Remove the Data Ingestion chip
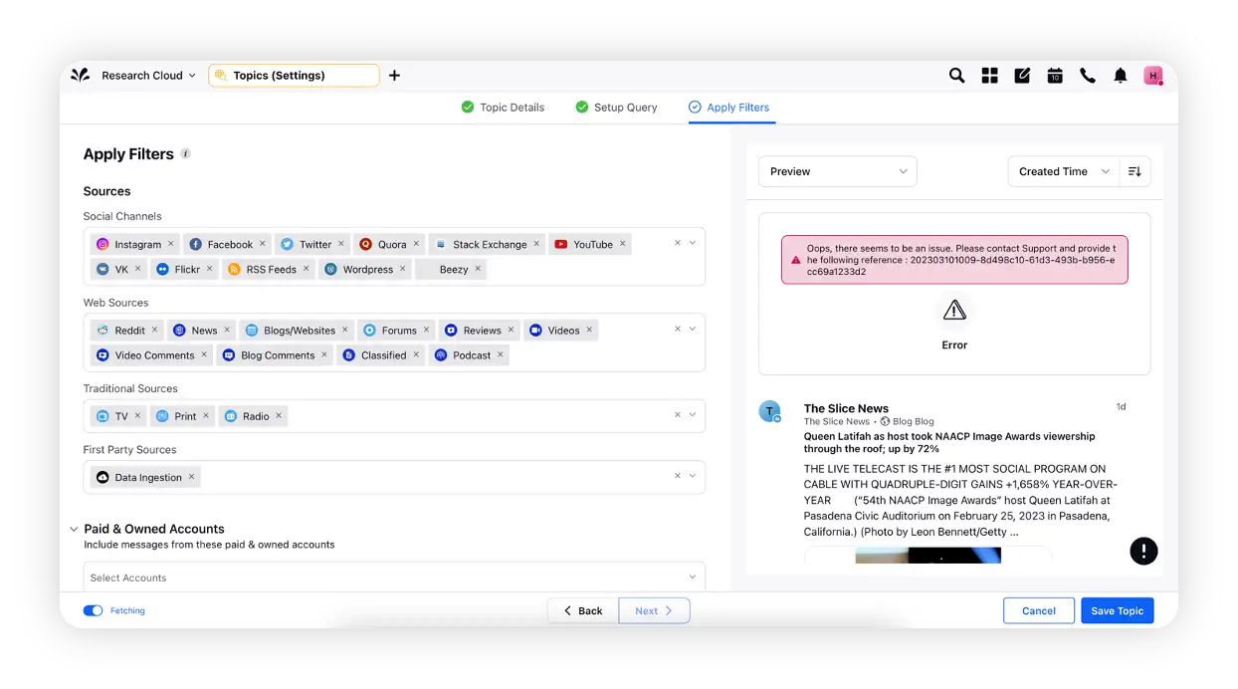 192,477
